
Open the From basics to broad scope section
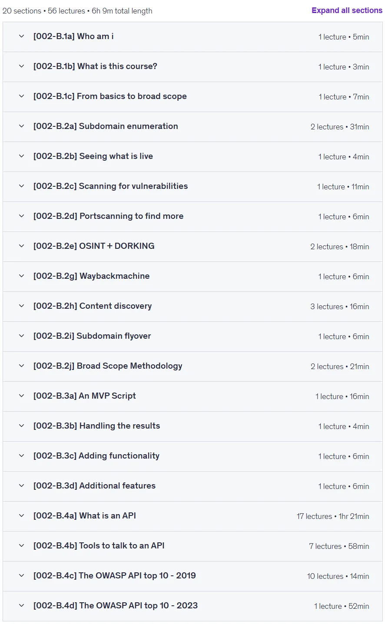[x=192, y=96]
